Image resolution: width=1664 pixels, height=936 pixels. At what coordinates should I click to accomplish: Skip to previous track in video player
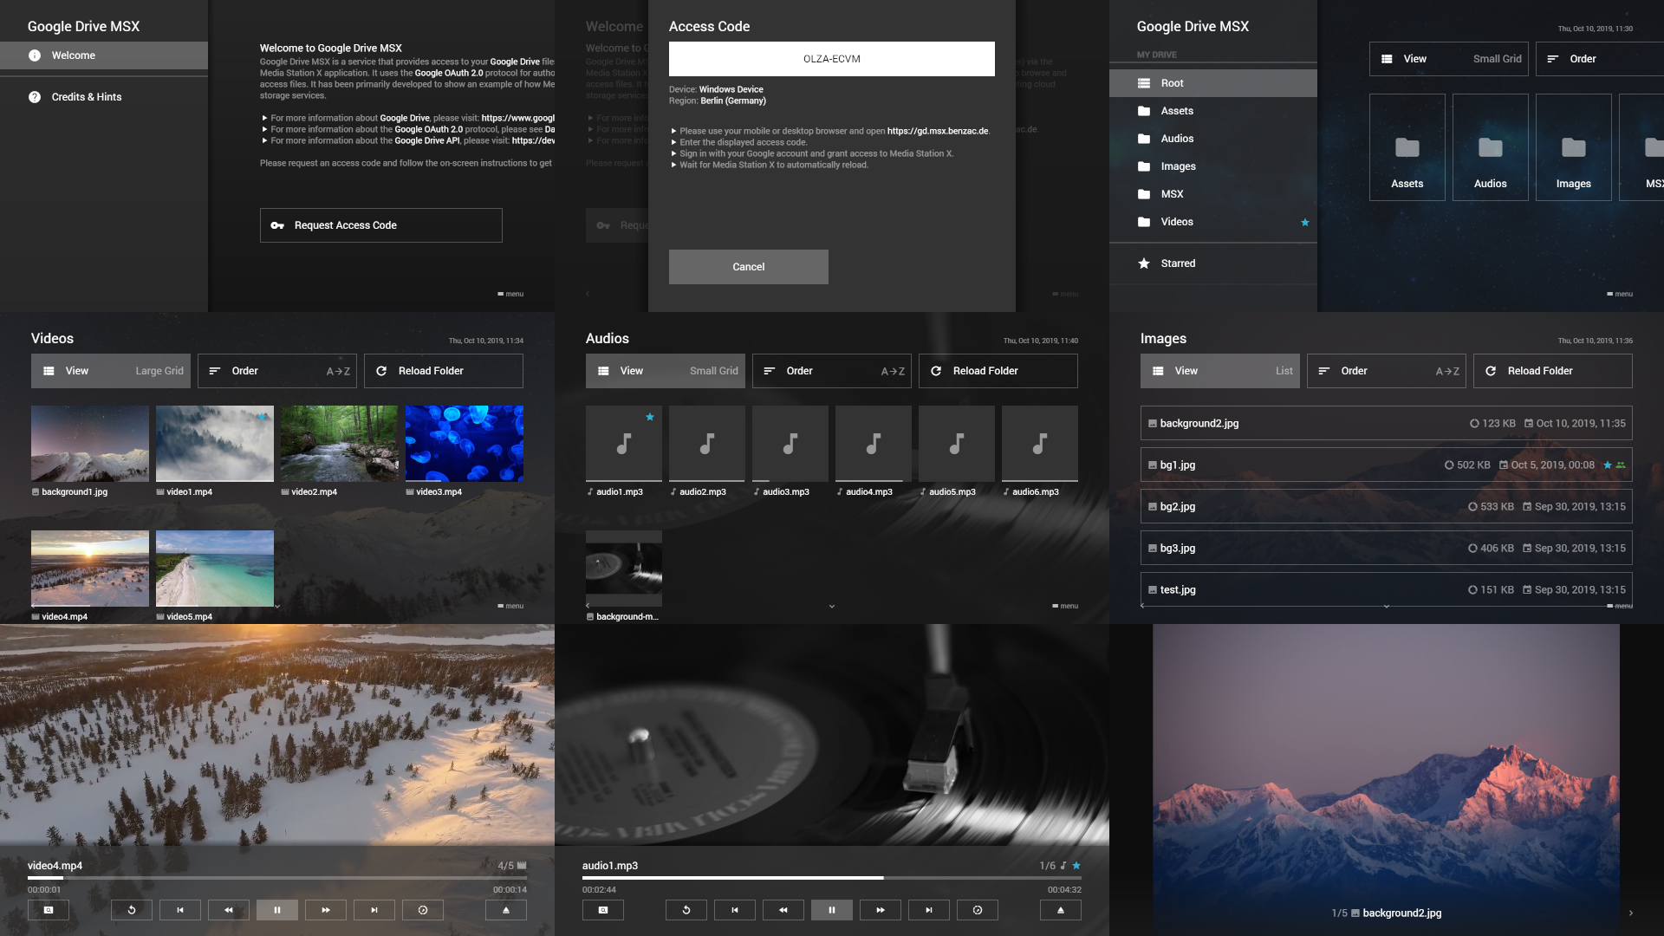[x=180, y=910]
